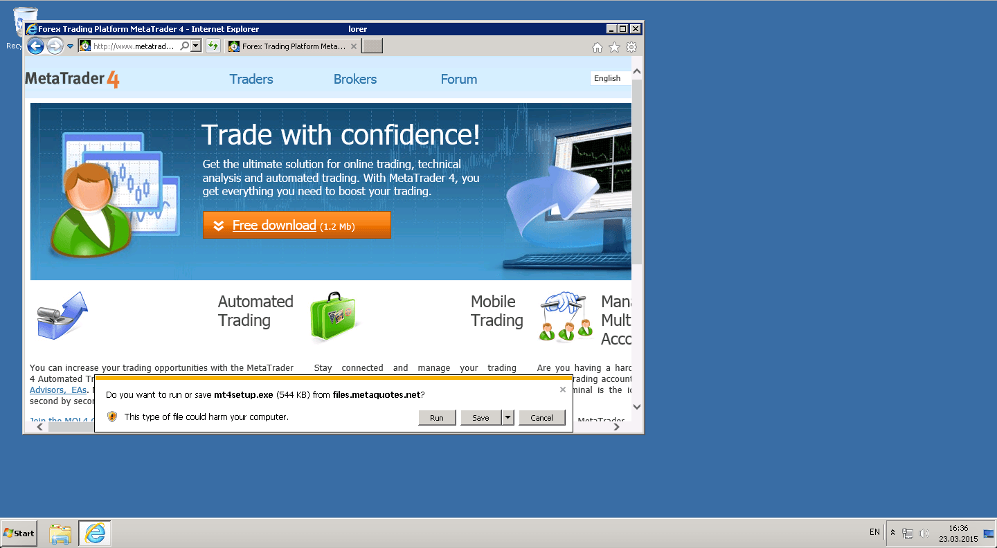
Task: Open the English language selector
Action: (611, 78)
